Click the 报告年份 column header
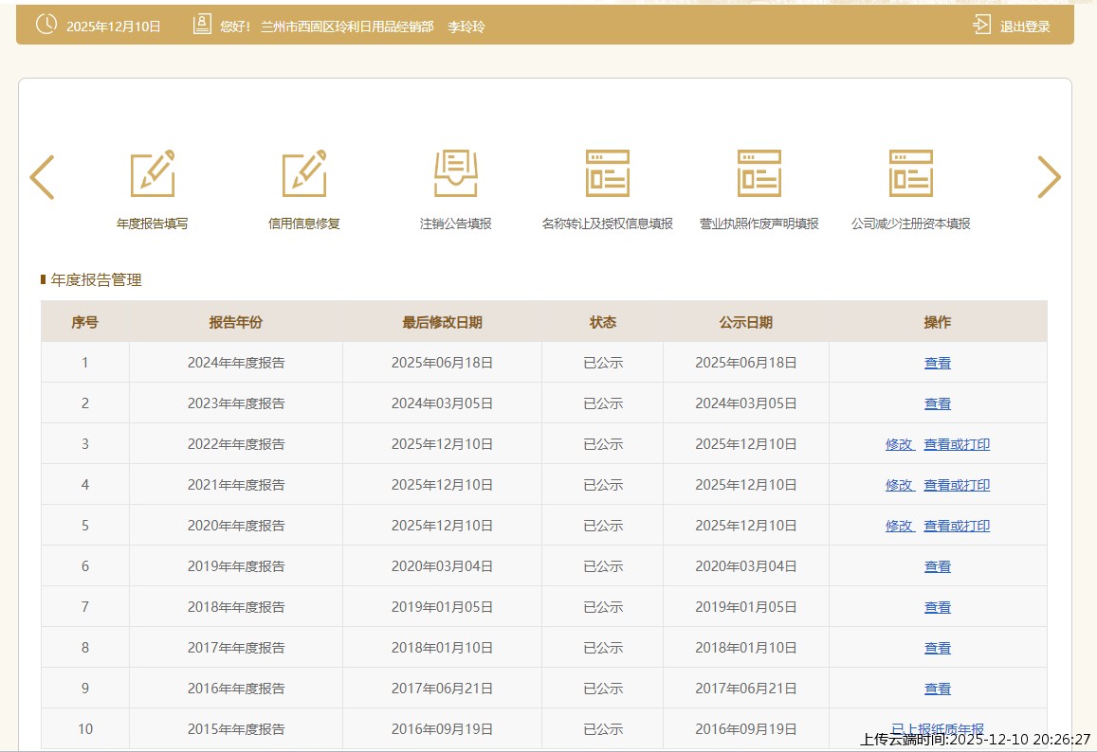This screenshot has width=1097, height=752. coord(235,322)
